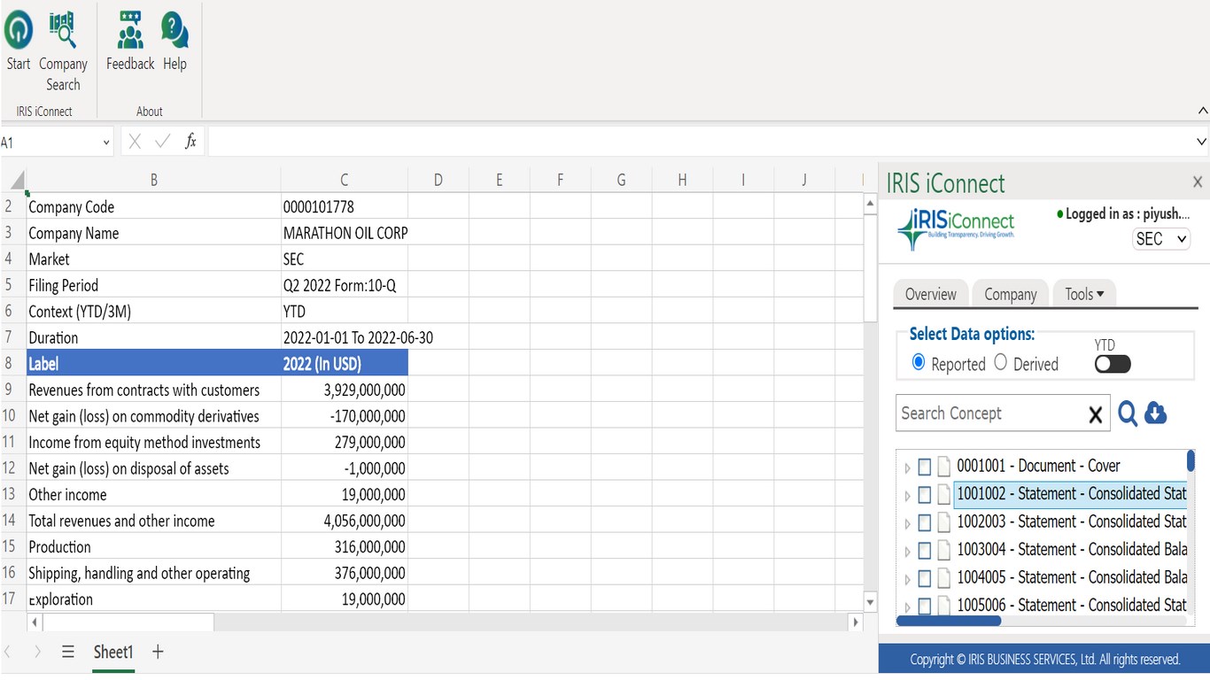Click the worksheet vertical scrollbar thumb
The width and height of the screenshot is (1210, 680).
tap(870, 267)
